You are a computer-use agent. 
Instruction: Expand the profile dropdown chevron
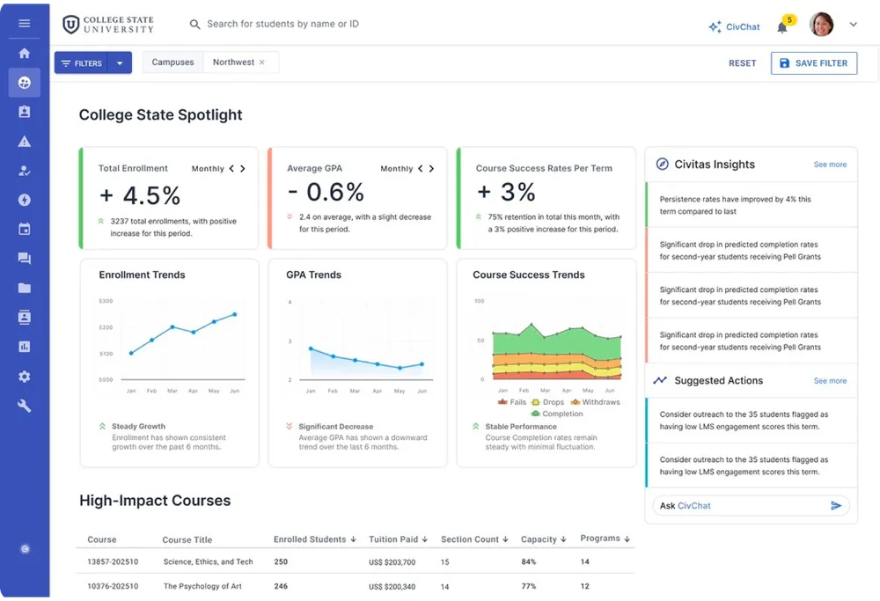click(853, 24)
